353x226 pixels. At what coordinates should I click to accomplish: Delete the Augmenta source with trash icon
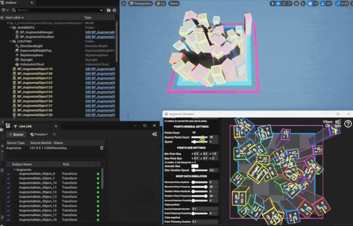pos(102,148)
